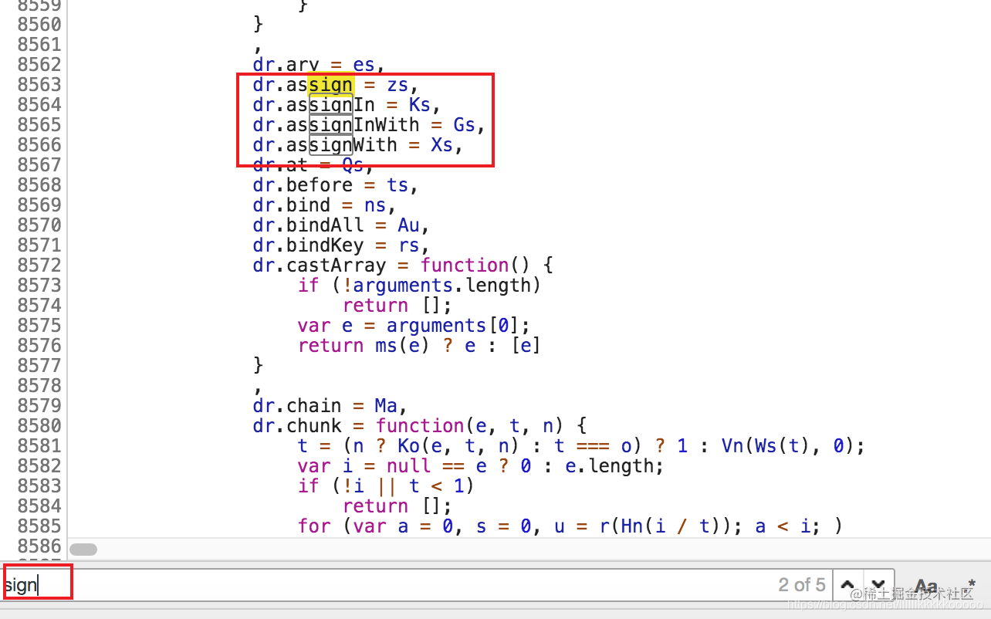Jump to the previous search match

click(847, 585)
